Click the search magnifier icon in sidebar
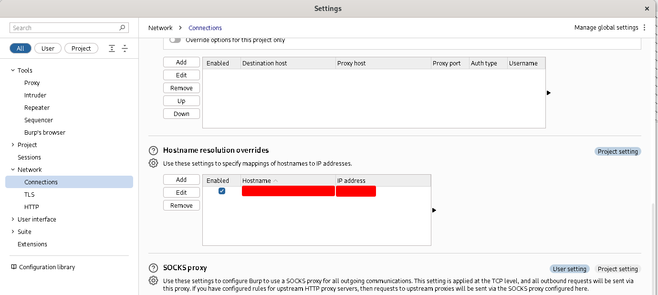Image resolution: width=658 pixels, height=295 pixels. pos(122,28)
